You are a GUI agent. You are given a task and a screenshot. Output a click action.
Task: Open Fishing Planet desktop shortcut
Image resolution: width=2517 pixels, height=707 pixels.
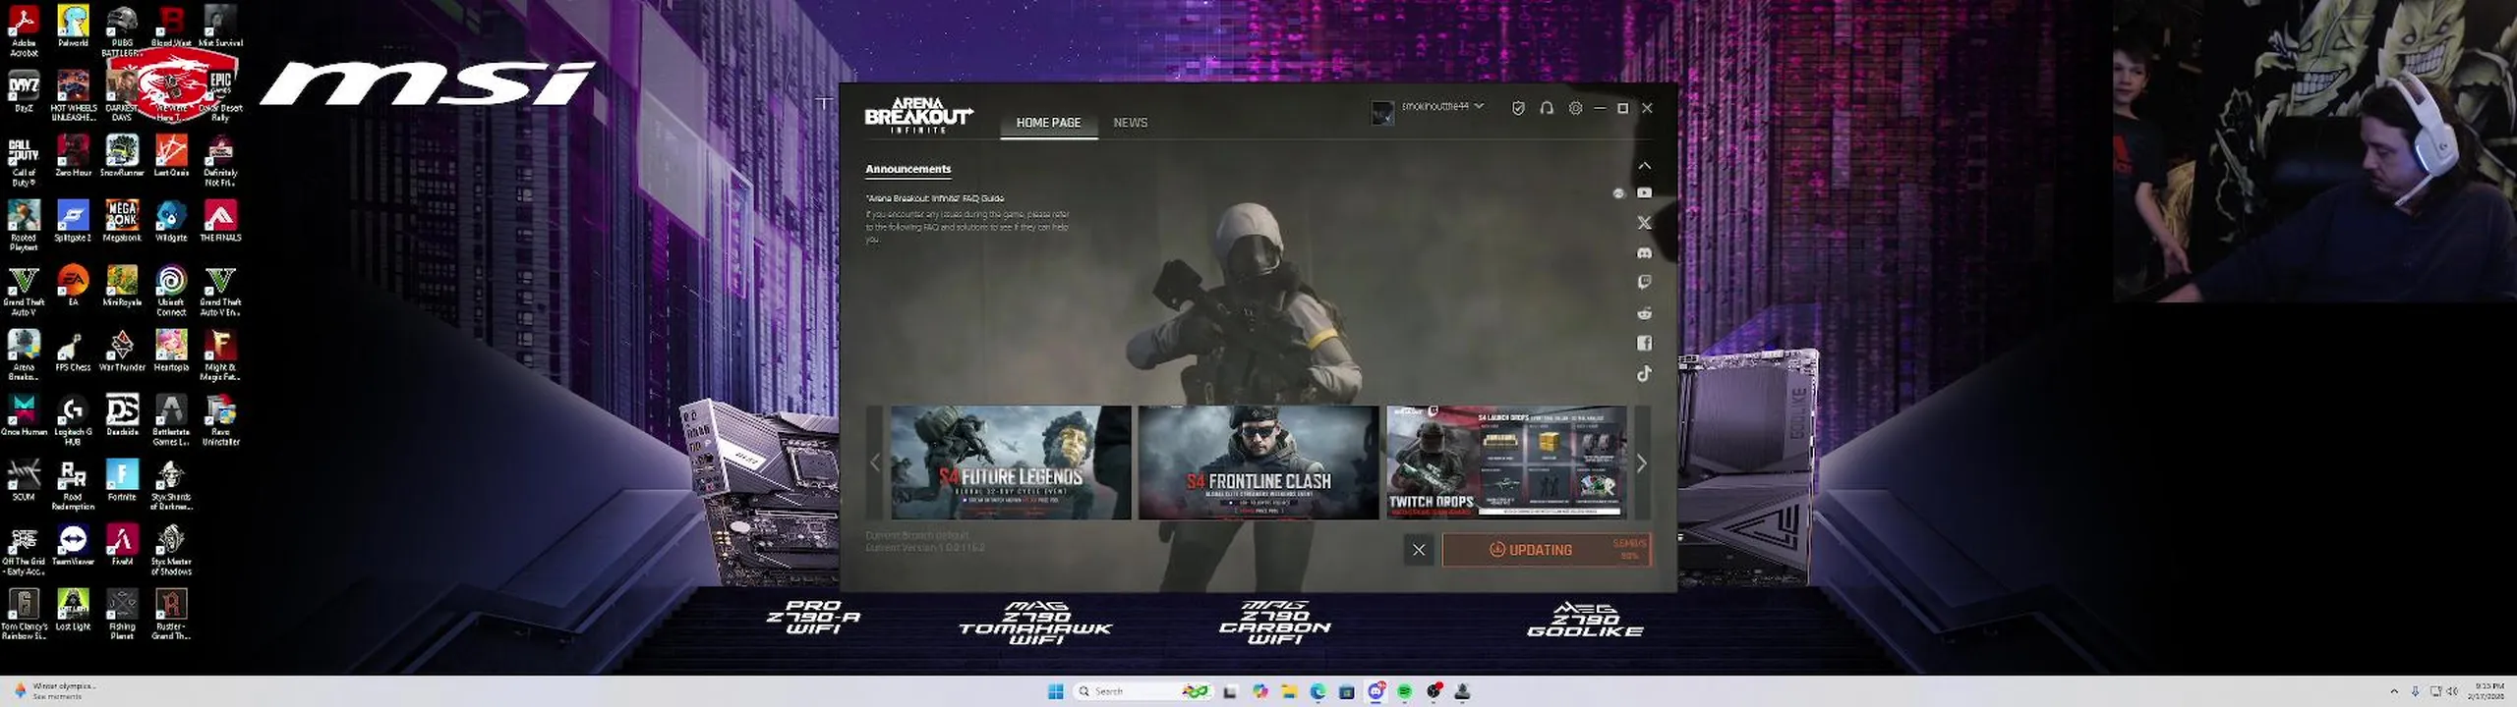pyautogui.click(x=122, y=615)
